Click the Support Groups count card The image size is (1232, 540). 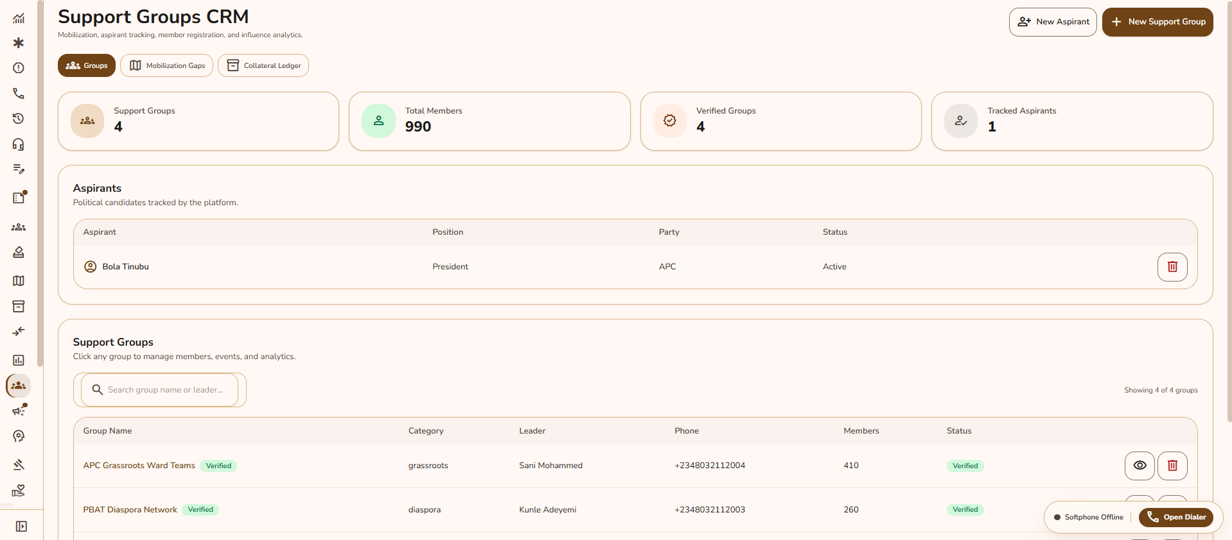pyautogui.click(x=198, y=121)
